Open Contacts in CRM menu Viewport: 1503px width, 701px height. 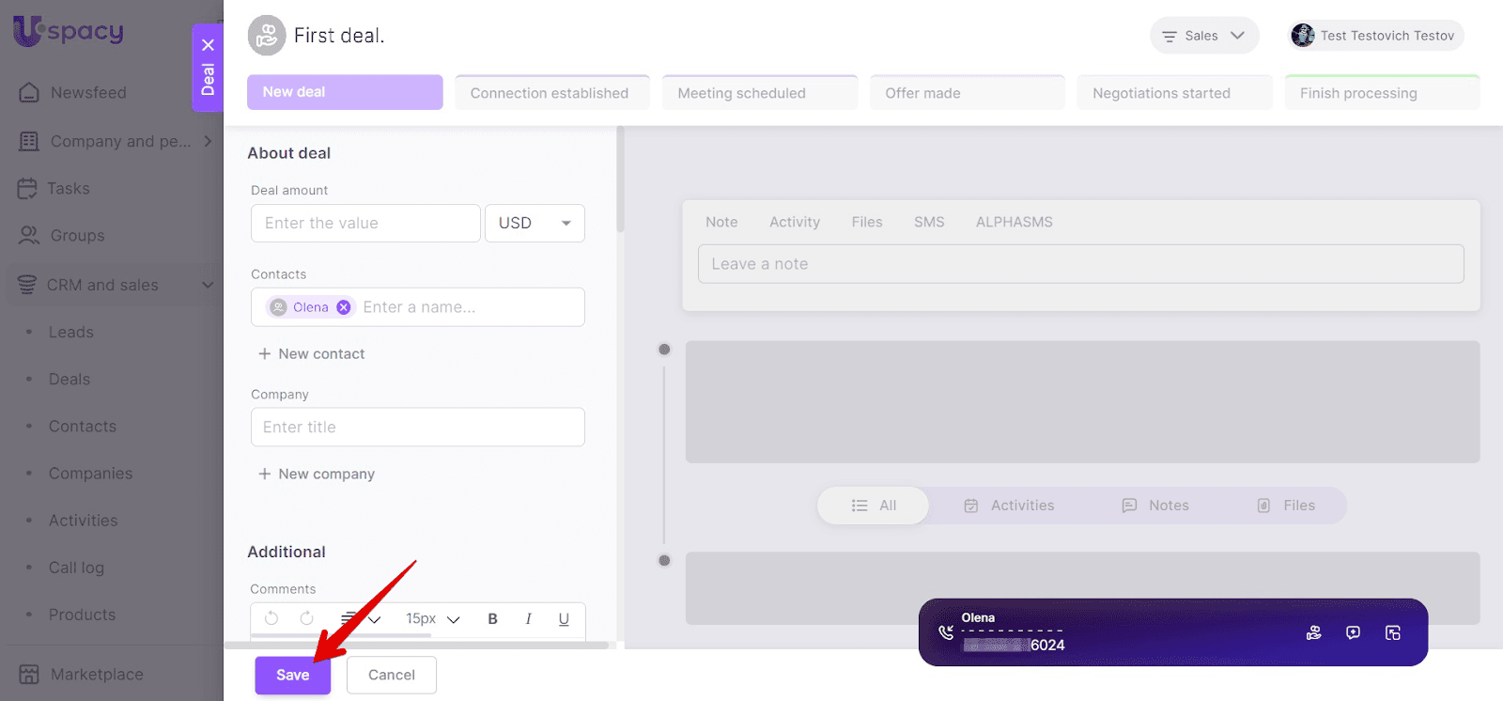83,426
